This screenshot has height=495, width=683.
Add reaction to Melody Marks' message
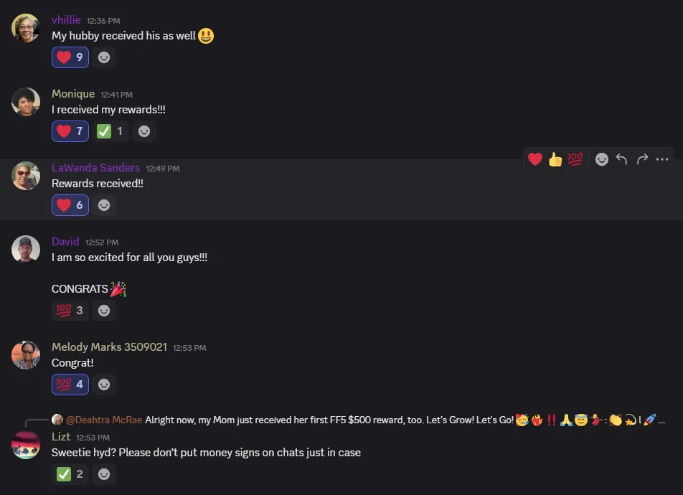104,385
